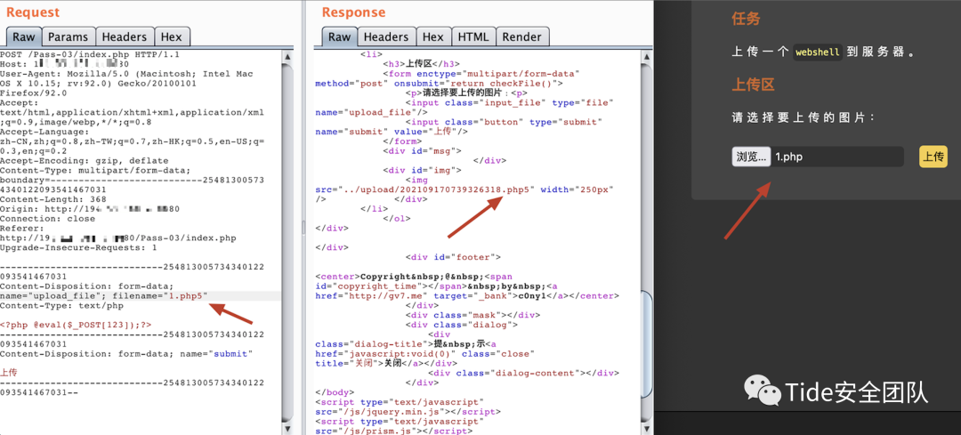The height and width of the screenshot is (435, 961).
Task: Click the 1.php selected file field
Action: pyautogui.click(x=837, y=157)
